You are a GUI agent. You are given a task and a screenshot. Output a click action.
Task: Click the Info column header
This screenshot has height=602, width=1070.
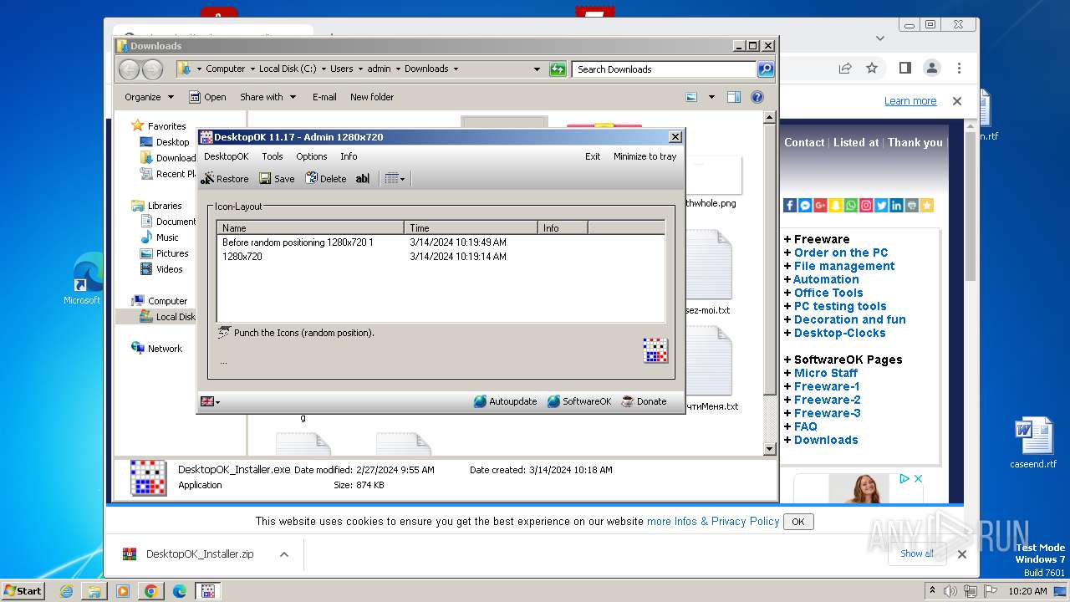[563, 227]
